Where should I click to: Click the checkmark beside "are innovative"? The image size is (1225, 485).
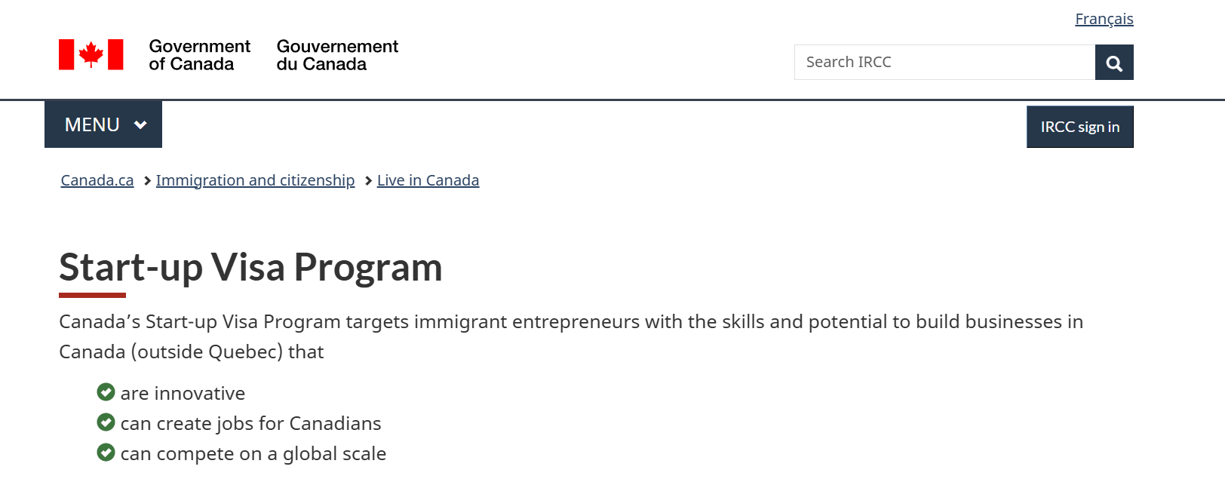pos(106,392)
